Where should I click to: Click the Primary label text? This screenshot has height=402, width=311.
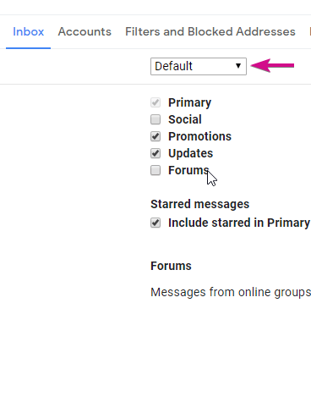coord(189,102)
